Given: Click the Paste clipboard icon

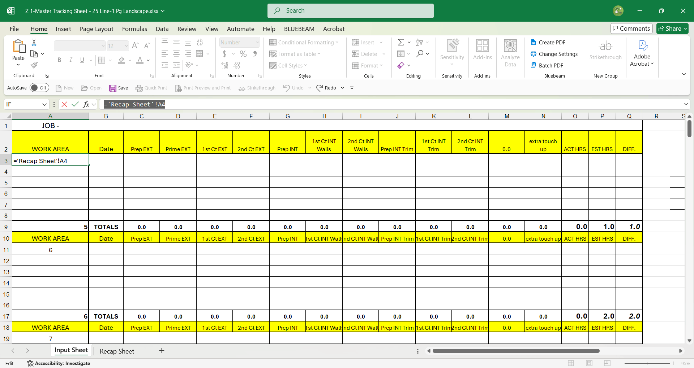Looking at the screenshot, I should (18, 46).
